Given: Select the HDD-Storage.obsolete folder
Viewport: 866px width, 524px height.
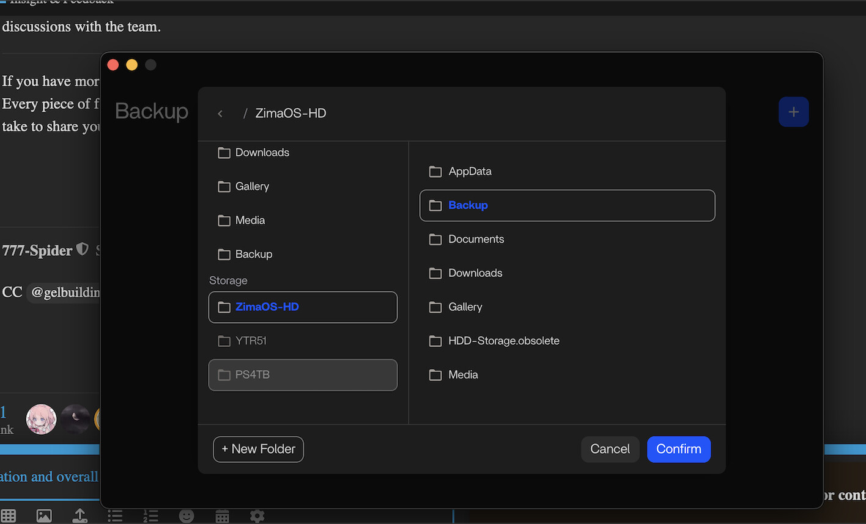Looking at the screenshot, I should pos(503,341).
